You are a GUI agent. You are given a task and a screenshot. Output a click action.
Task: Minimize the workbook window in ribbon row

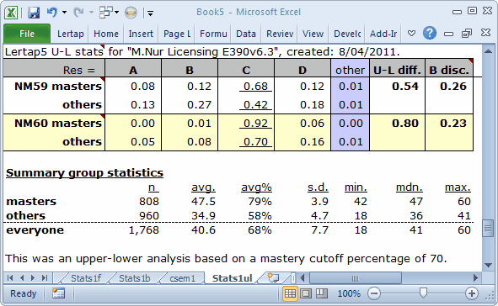(x=448, y=34)
